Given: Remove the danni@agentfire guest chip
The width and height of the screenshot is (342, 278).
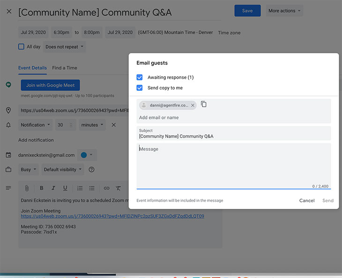Looking at the screenshot, I should pos(193,106).
